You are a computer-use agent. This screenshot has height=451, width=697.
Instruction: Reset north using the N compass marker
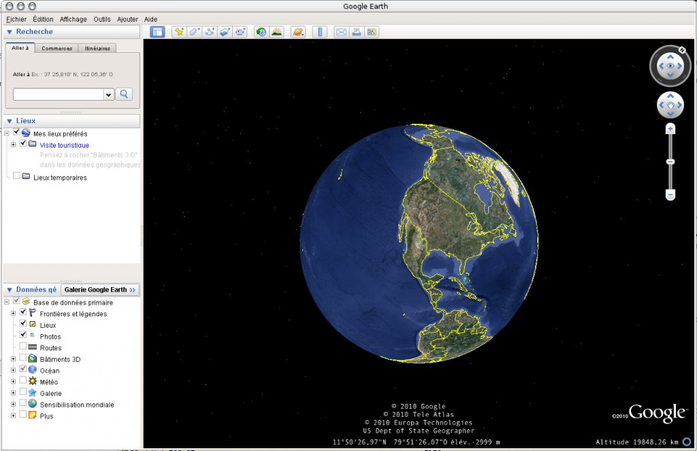click(x=682, y=50)
